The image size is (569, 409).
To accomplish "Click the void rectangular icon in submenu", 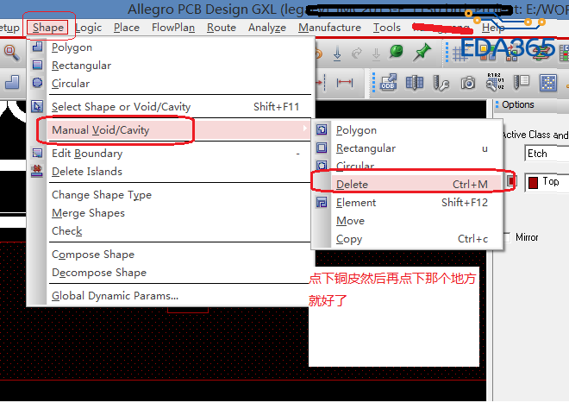I will tap(322, 148).
